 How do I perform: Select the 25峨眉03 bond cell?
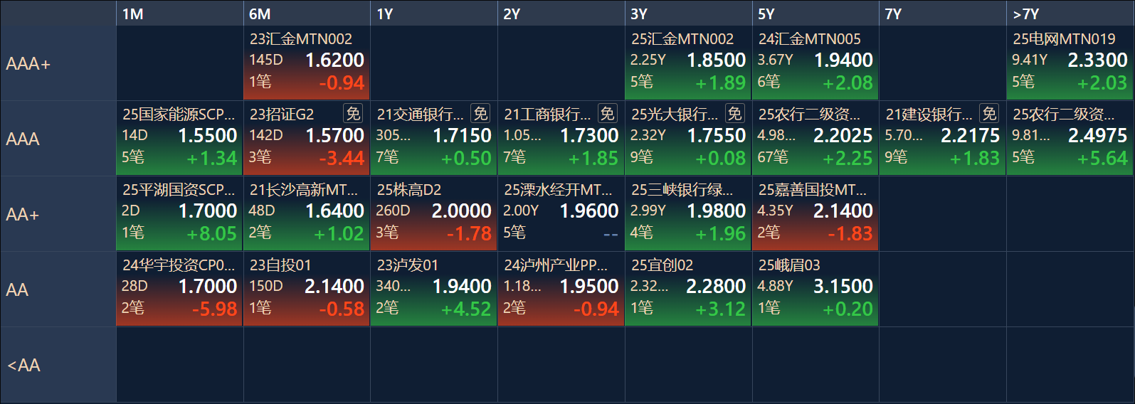click(815, 289)
